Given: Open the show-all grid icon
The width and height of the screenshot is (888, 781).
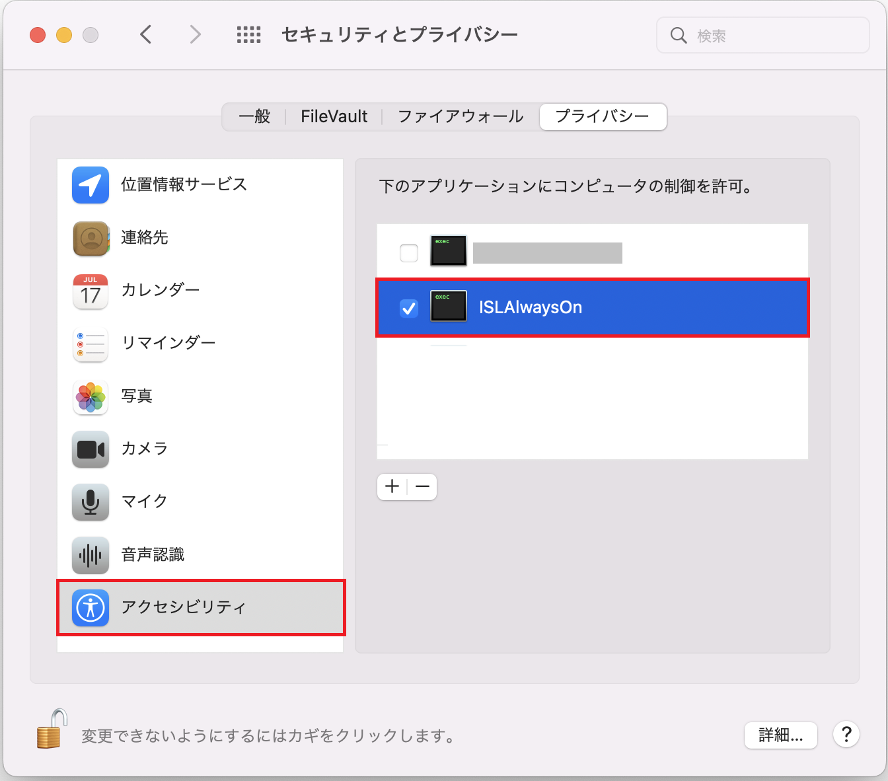Looking at the screenshot, I should click(x=248, y=35).
